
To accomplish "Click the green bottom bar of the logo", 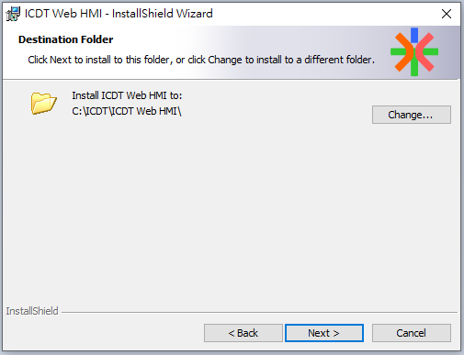I will pos(414,69).
